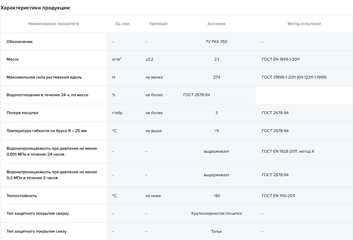Select the 'ГОСТ EN 1110-2011' test method
The image size is (353, 240).
(x=279, y=196)
